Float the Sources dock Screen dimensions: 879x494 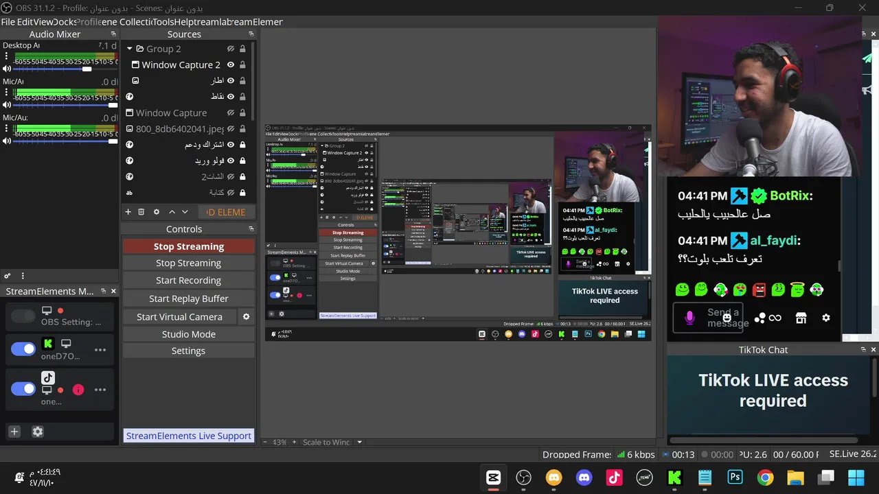[x=251, y=34]
